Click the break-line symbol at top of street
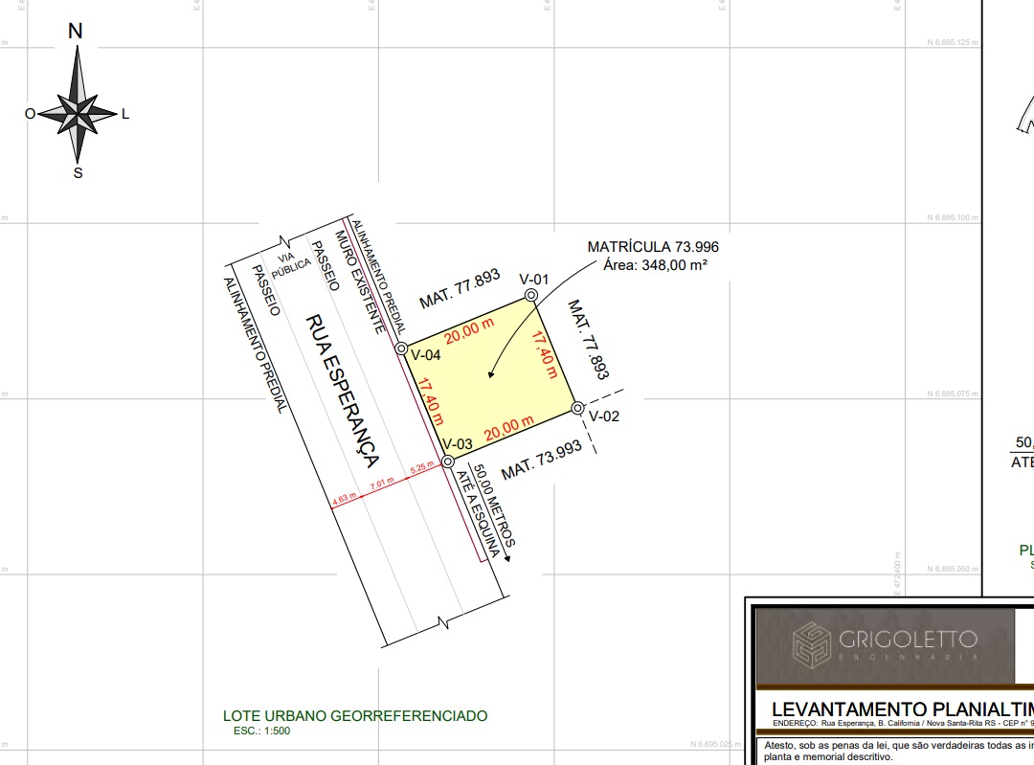The width and height of the screenshot is (1034, 765). [285, 242]
